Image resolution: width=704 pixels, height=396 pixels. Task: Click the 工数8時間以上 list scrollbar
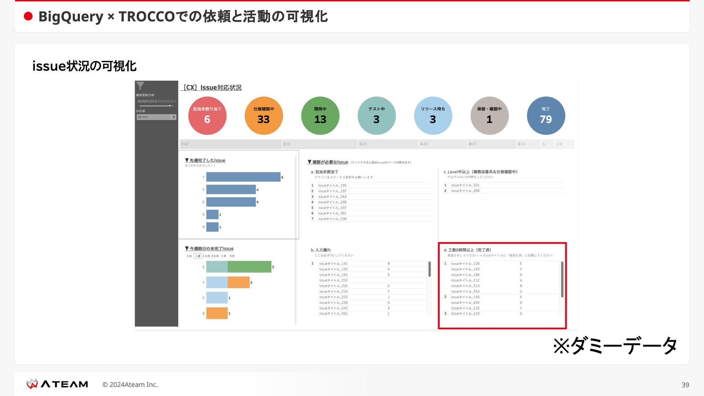click(x=562, y=279)
